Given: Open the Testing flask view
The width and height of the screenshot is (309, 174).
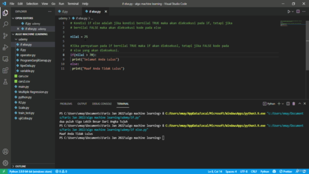Looking at the screenshot, I should [5, 82].
